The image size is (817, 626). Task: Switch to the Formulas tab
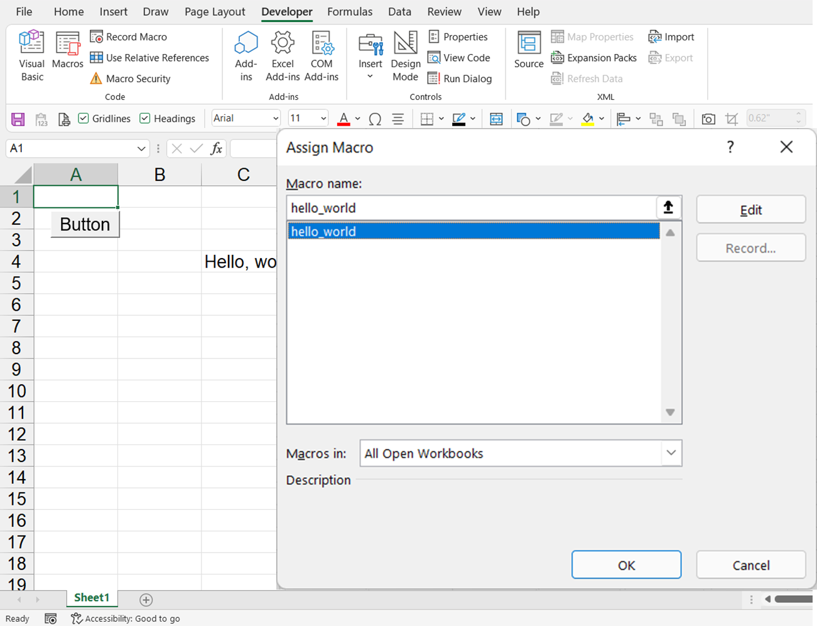pos(349,12)
